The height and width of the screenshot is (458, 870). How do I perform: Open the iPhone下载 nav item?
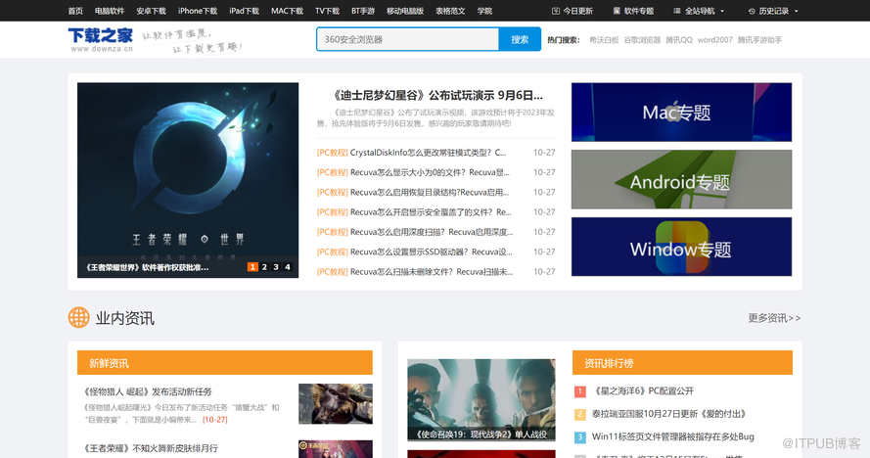tap(198, 11)
